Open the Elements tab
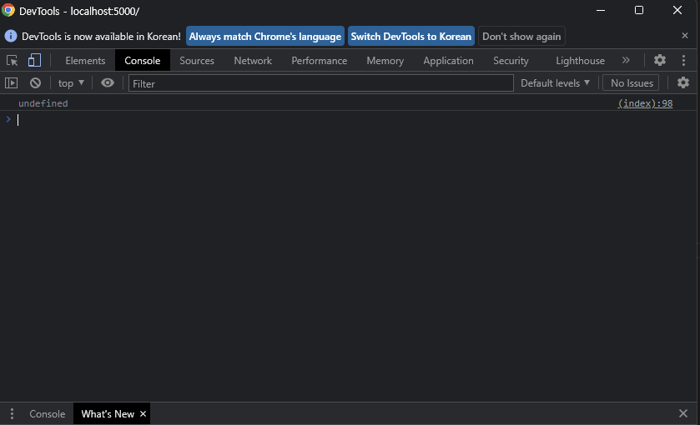The height and width of the screenshot is (425, 700). tap(85, 61)
